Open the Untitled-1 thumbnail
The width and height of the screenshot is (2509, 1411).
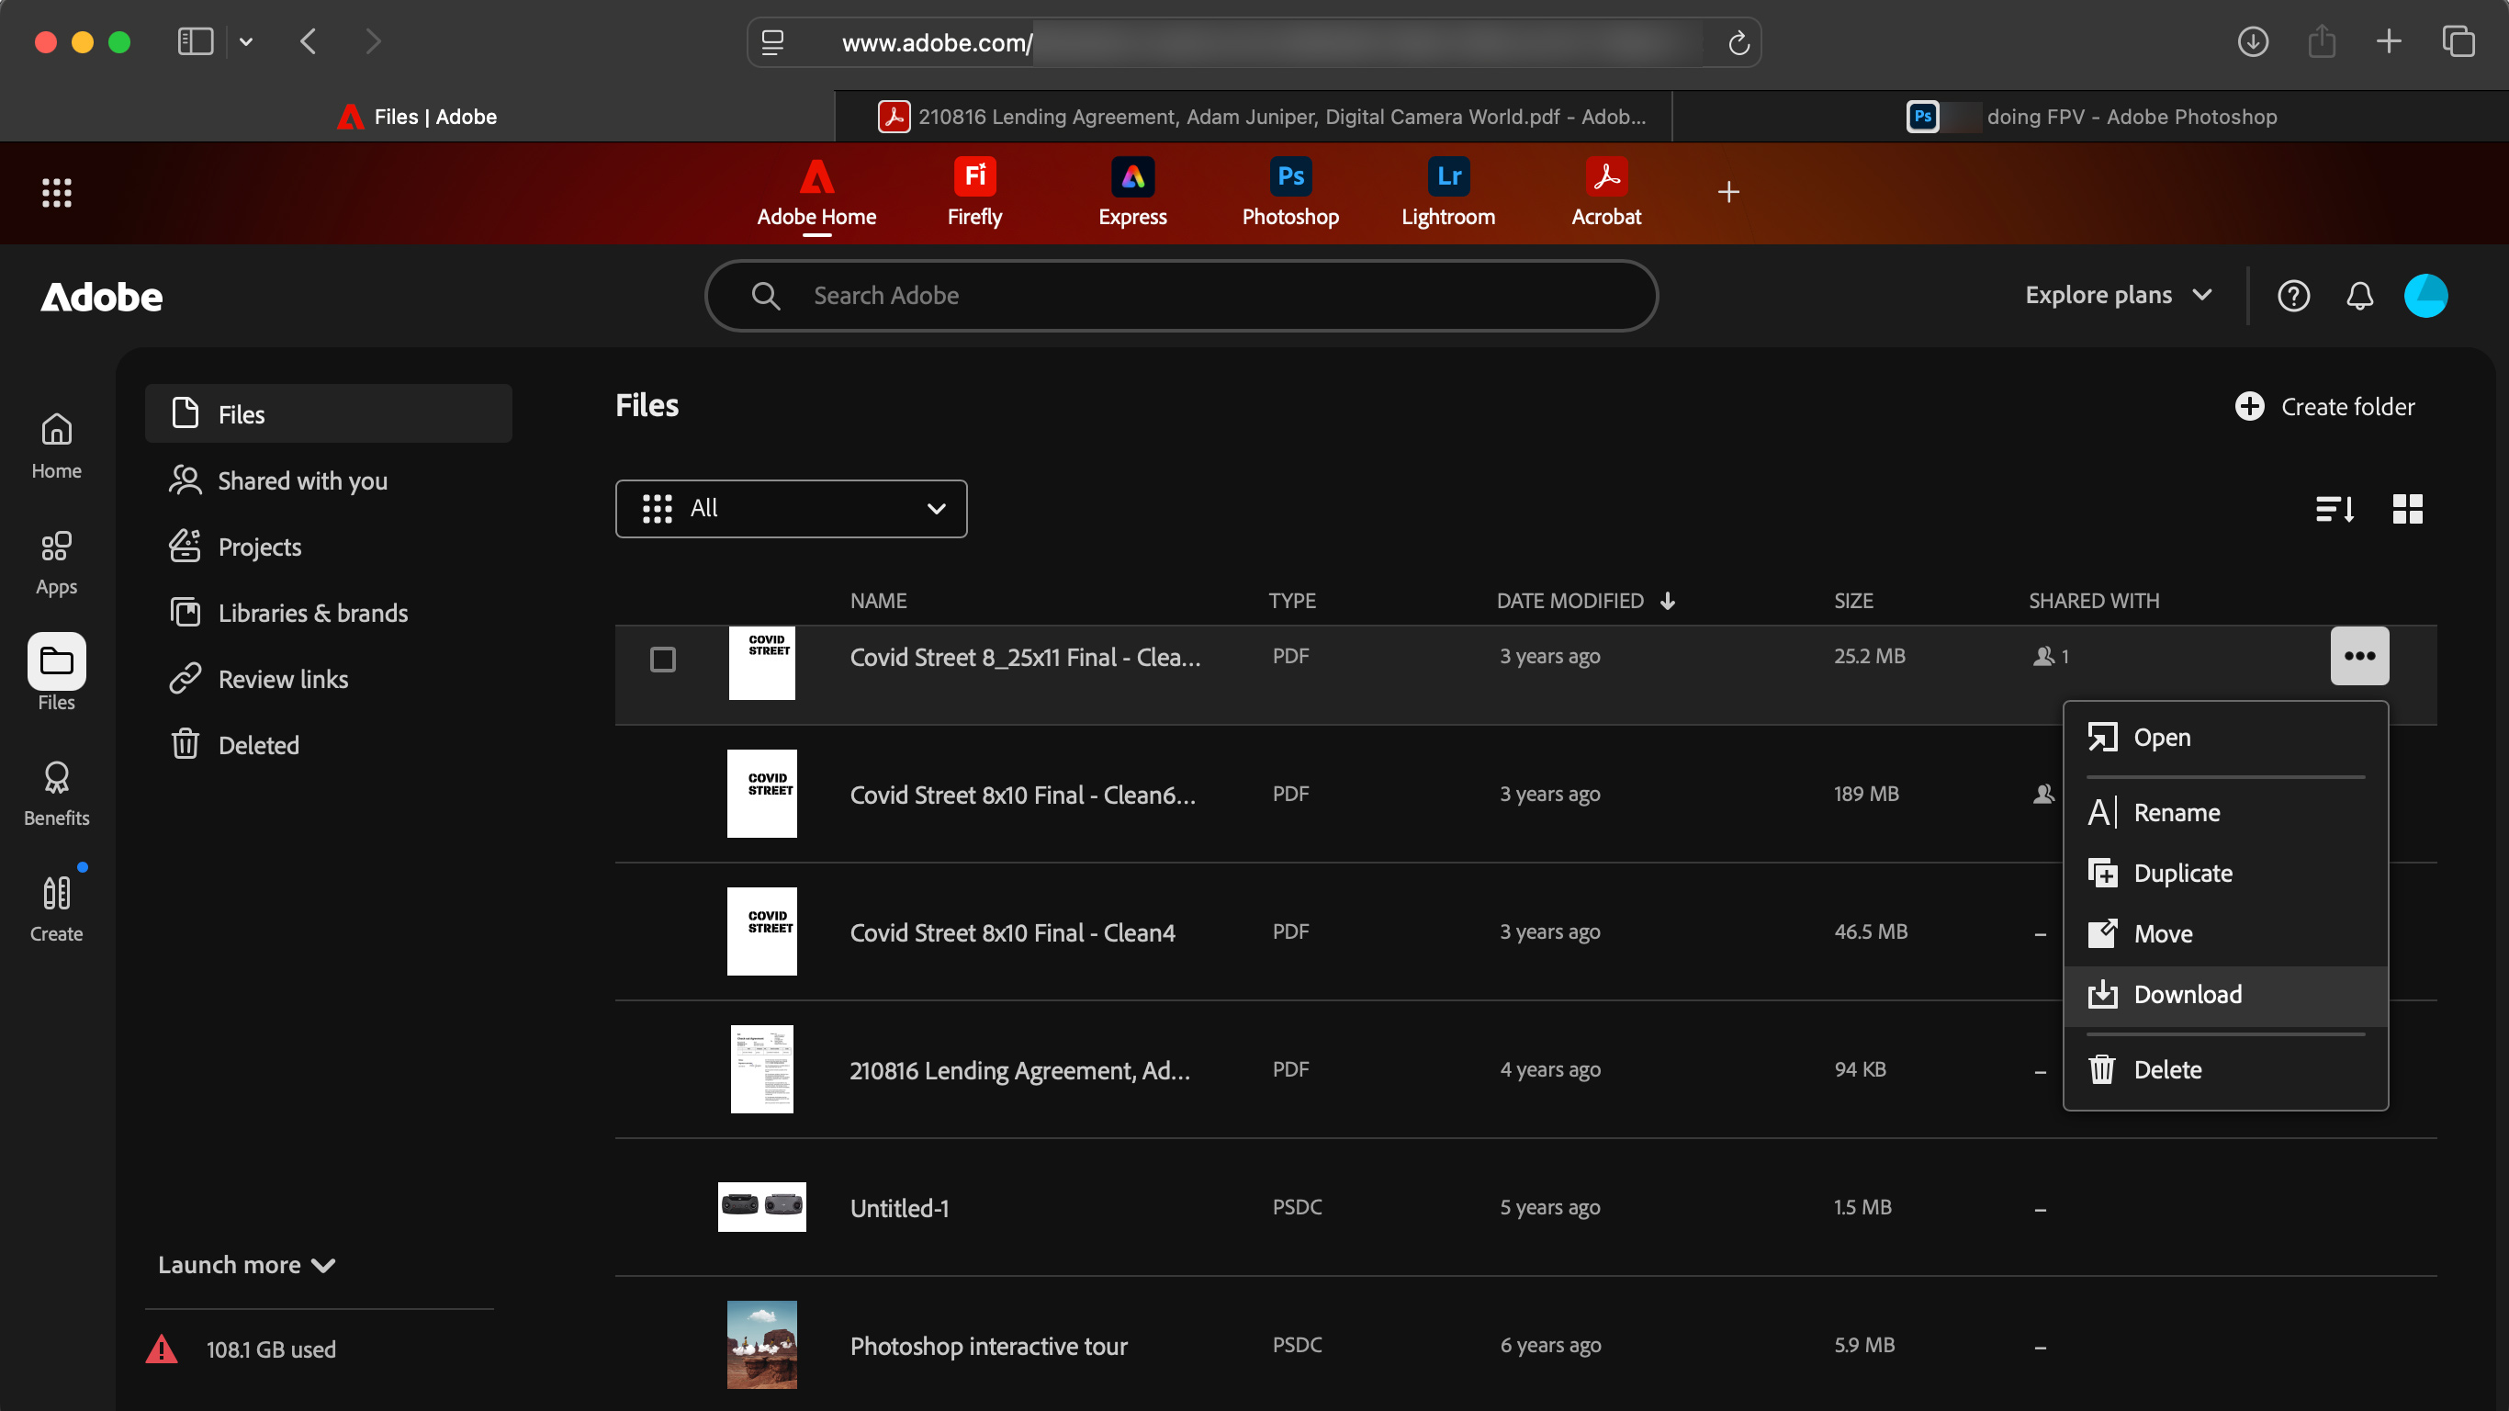click(761, 1207)
